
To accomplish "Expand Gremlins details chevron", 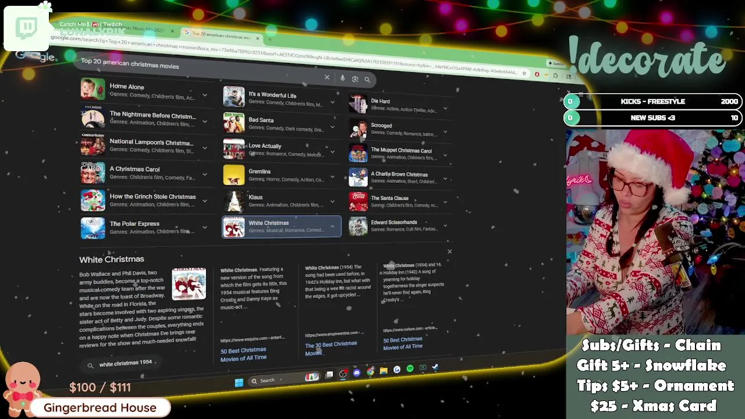I will click(x=332, y=177).
